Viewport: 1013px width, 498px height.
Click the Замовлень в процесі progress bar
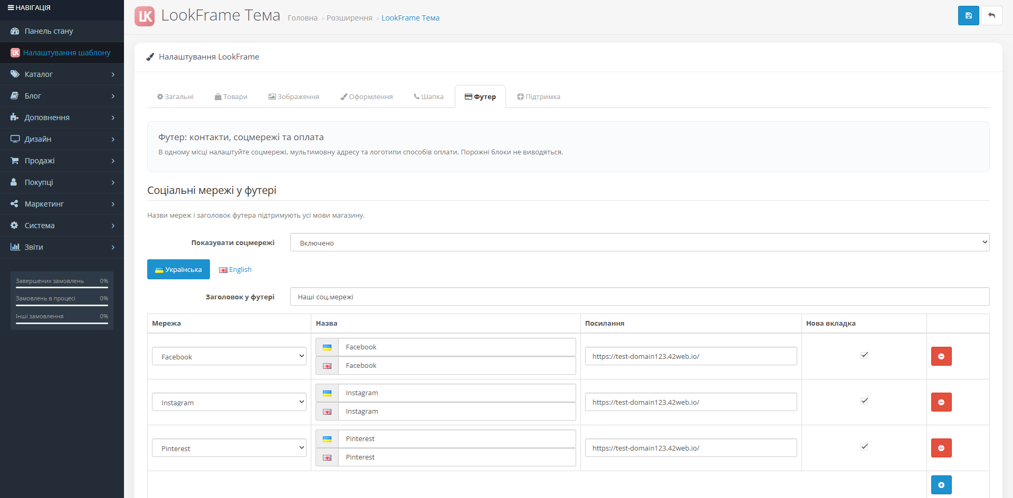click(62, 305)
